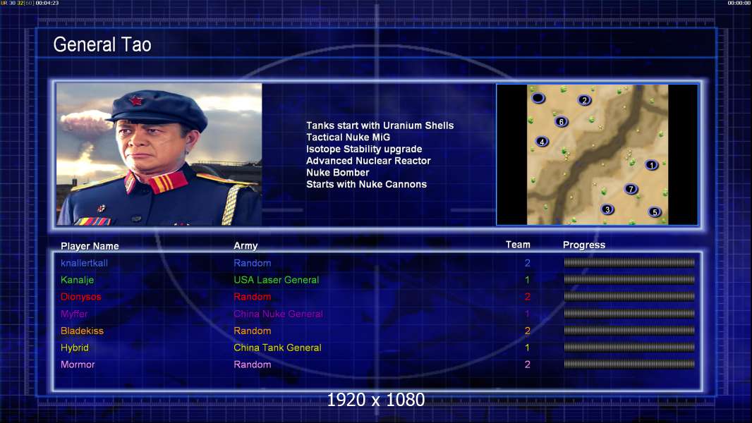The height and width of the screenshot is (423, 752).
Task: Click start position marker 3 on the minimap
Action: (x=607, y=209)
